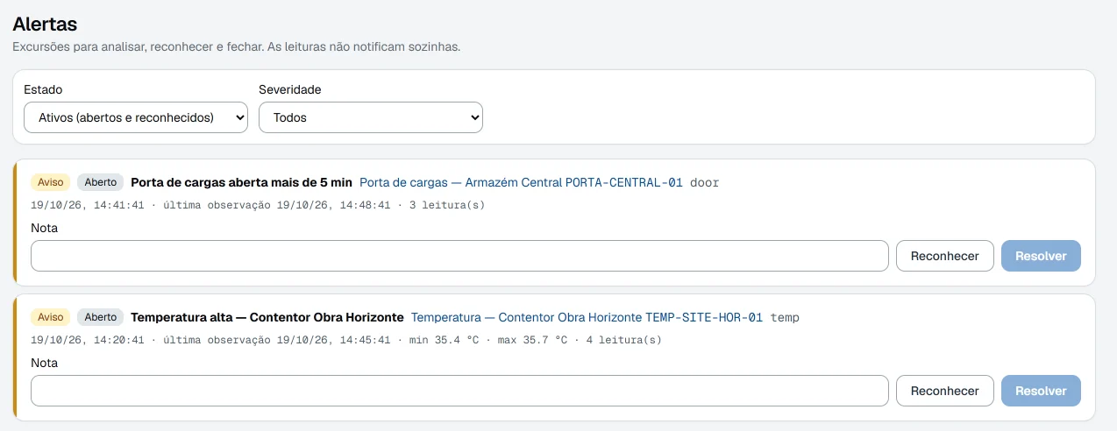This screenshot has height=431, width=1117.
Task: Click the Alertas page heading
Action: (45, 25)
